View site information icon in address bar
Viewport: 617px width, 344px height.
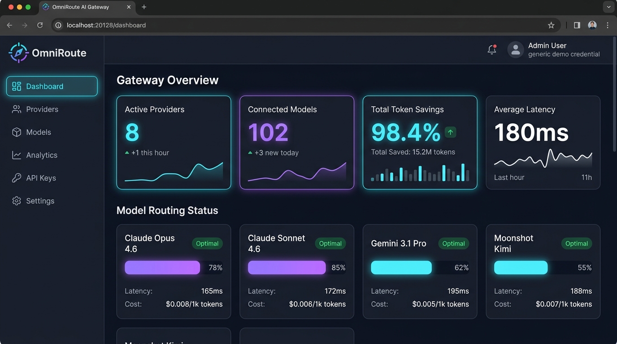58,25
